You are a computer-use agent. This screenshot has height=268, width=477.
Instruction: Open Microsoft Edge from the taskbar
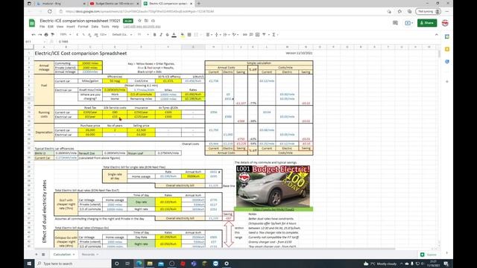point(139,264)
